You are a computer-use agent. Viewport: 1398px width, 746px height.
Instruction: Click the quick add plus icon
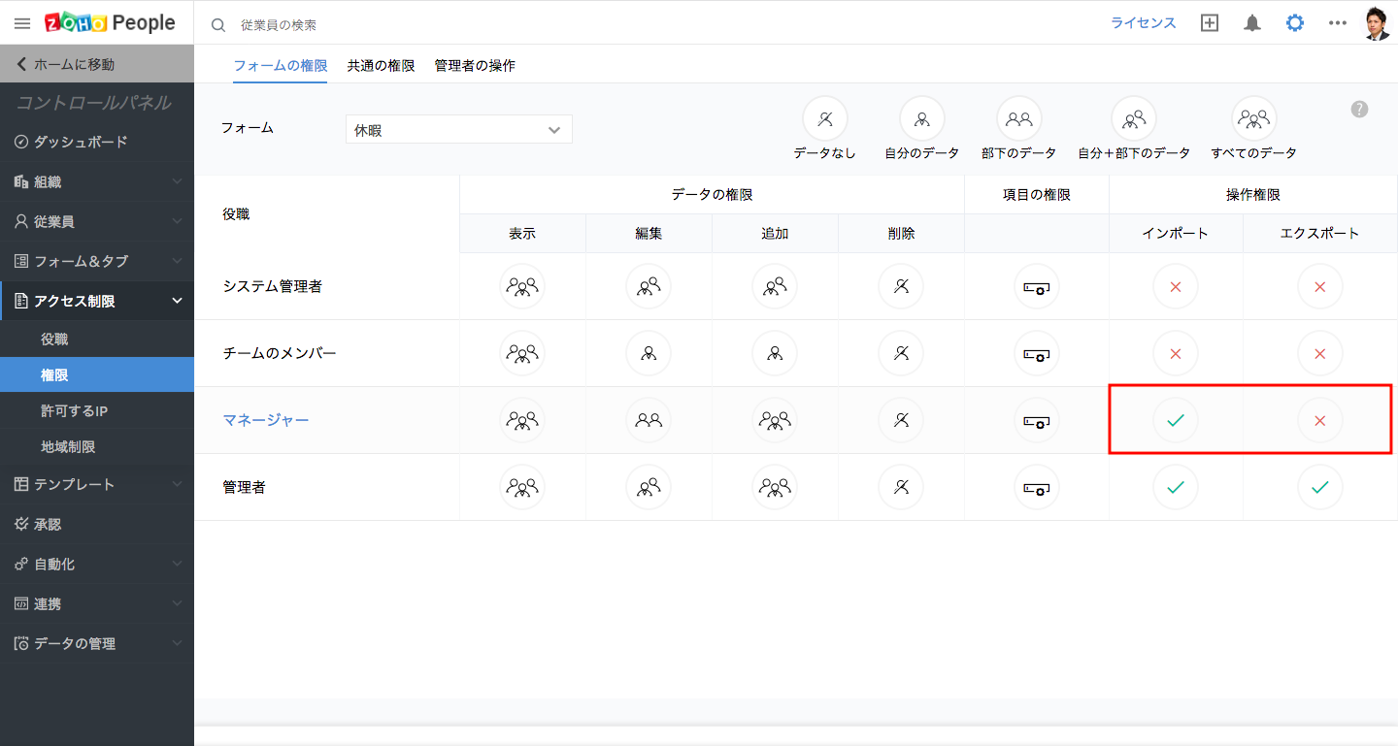pyautogui.click(x=1210, y=23)
